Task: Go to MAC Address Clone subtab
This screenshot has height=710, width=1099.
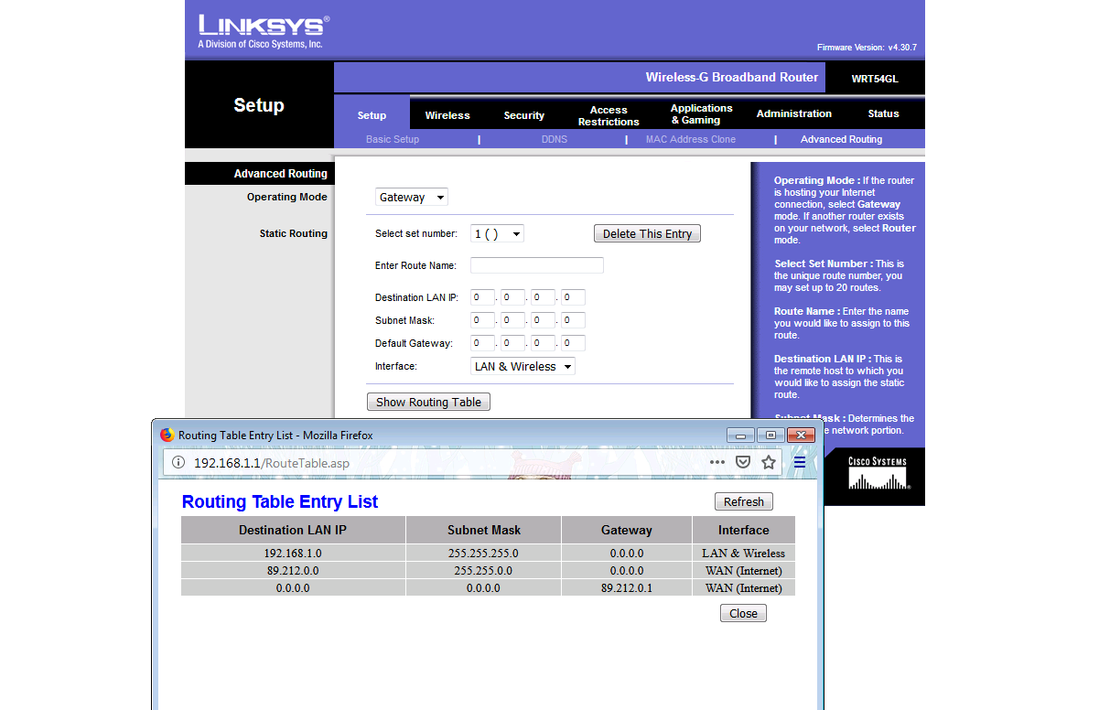Action: (691, 140)
